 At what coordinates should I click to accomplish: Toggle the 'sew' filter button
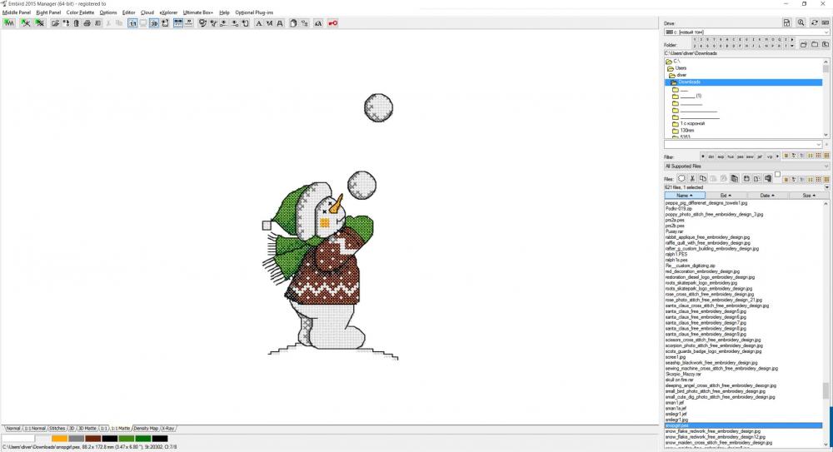coord(750,156)
